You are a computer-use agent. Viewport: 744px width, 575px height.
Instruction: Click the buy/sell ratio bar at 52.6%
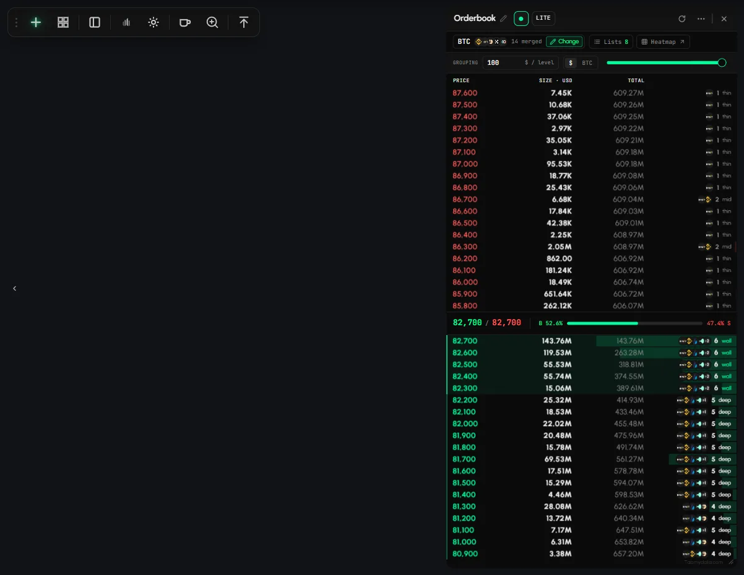[634, 323]
